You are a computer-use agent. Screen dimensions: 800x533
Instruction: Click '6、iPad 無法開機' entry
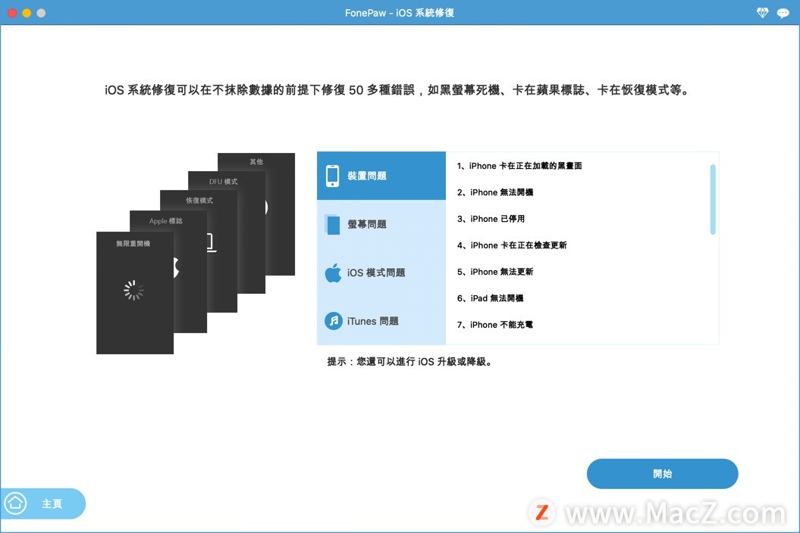(490, 298)
